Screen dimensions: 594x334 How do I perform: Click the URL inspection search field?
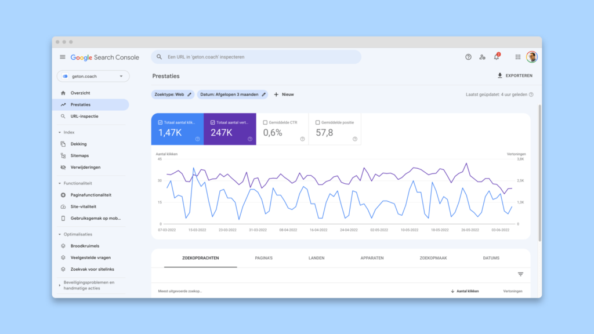pos(256,57)
